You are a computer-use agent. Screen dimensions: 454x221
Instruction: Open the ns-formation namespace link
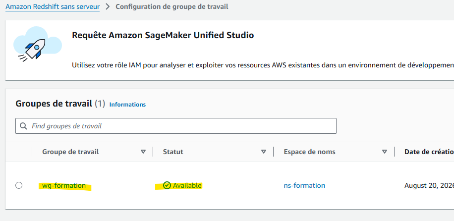tap(304, 185)
